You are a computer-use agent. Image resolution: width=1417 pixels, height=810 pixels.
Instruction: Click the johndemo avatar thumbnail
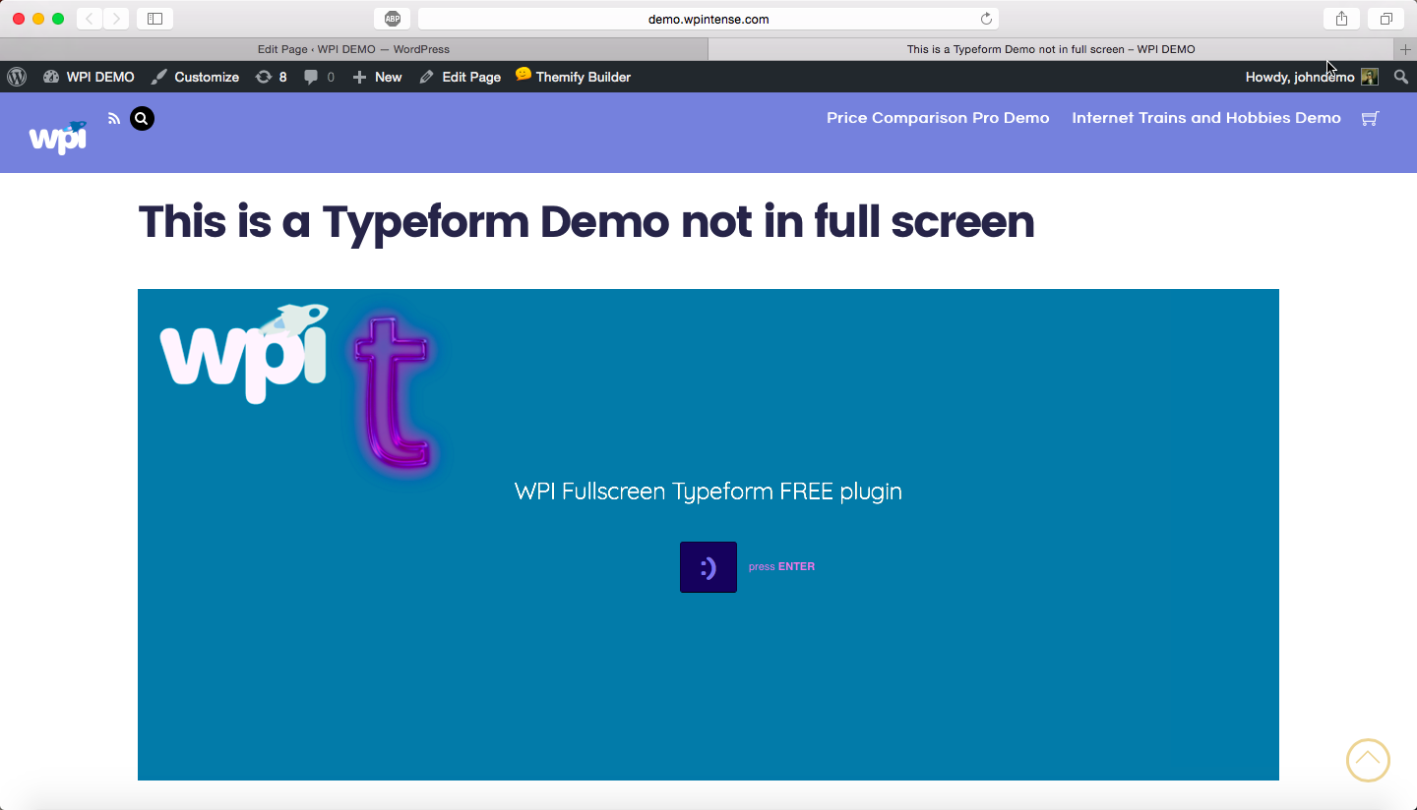(x=1370, y=77)
